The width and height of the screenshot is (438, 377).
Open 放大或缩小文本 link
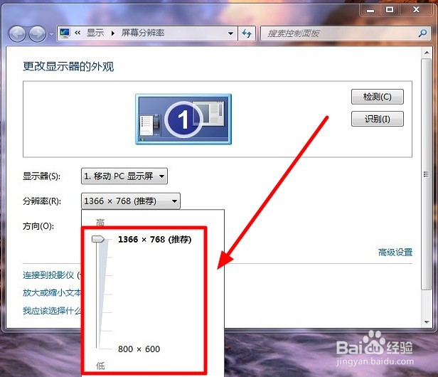(x=52, y=293)
